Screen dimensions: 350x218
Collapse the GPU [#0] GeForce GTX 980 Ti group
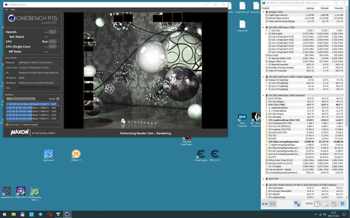pyautogui.click(x=263, y=185)
